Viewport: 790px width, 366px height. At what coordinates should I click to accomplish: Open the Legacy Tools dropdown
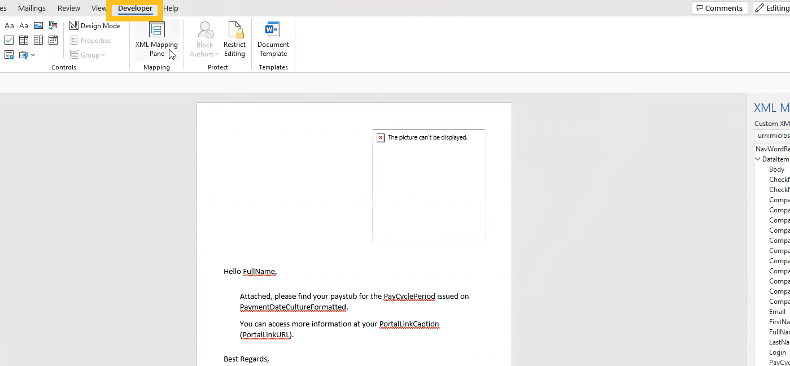[27, 55]
